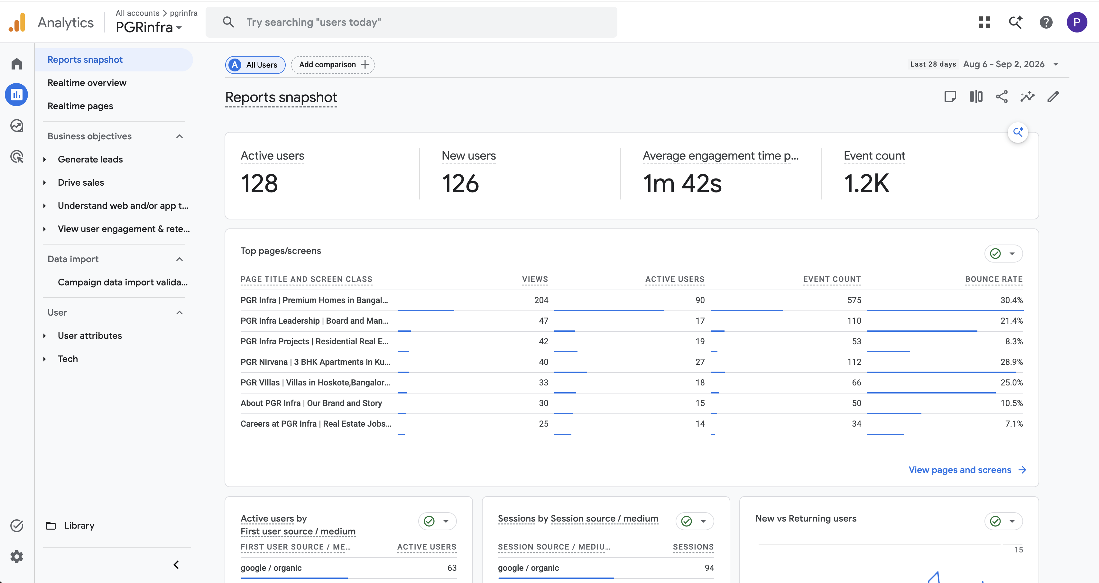Click the Average engagement time metric heading
The height and width of the screenshot is (583, 1099).
(721, 156)
